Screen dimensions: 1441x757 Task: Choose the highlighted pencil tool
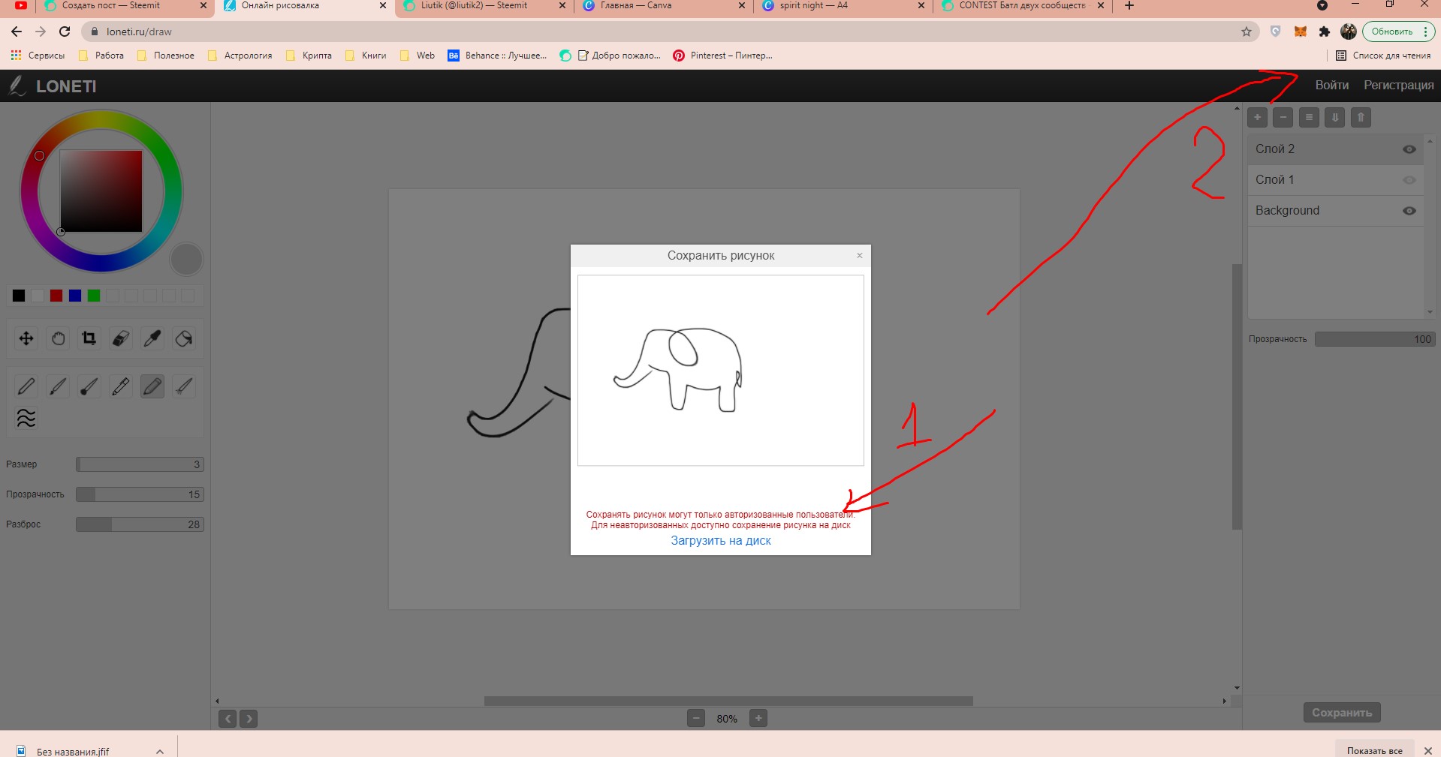tap(152, 386)
